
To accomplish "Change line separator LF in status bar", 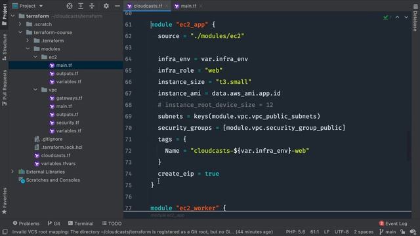I will pyautogui.click(x=327, y=231).
